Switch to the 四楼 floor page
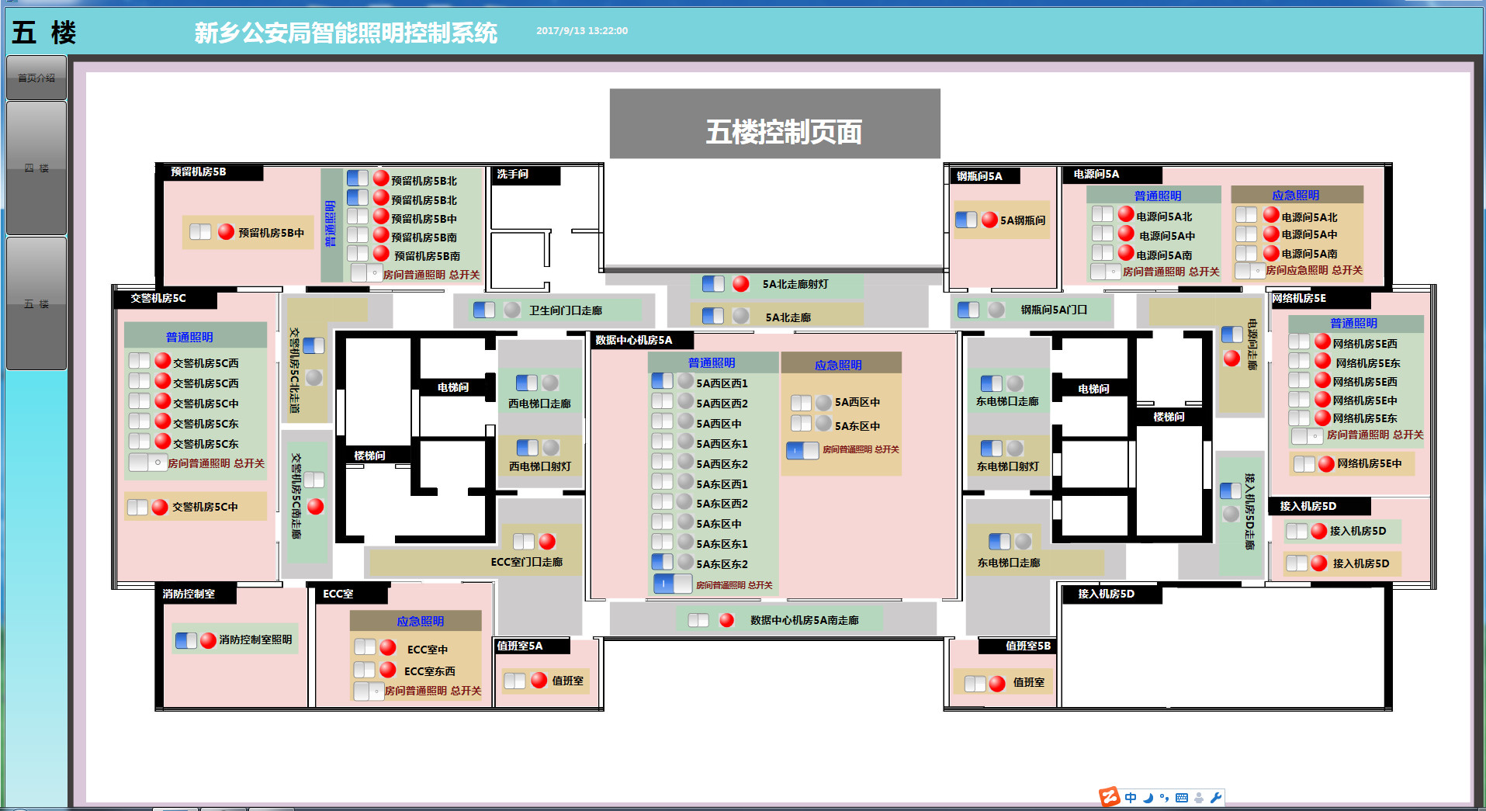The image size is (1486, 811). pyautogui.click(x=36, y=168)
